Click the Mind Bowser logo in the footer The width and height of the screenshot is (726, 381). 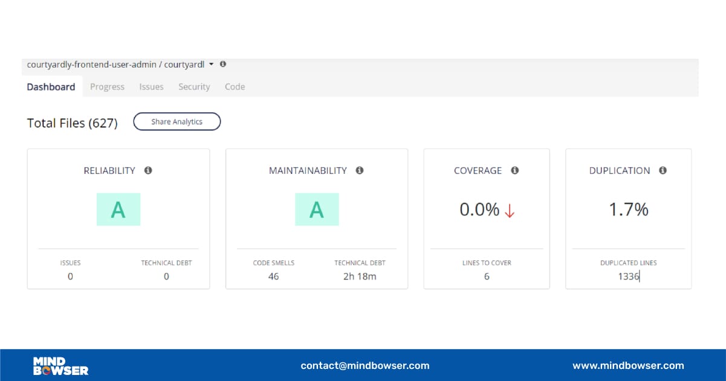tap(59, 365)
